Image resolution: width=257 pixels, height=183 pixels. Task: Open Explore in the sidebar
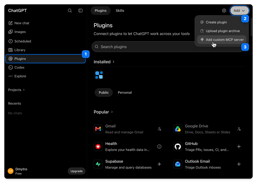(45, 76)
